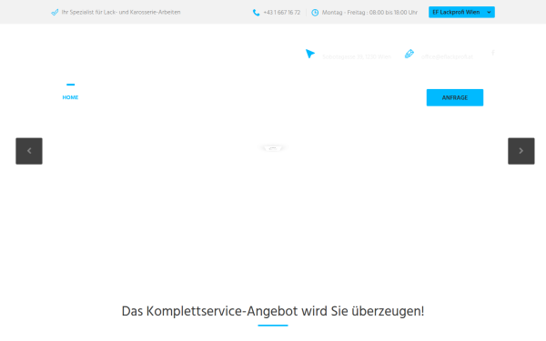Advance to next slide with right arrow
This screenshot has width=546, height=341.
coord(521,151)
